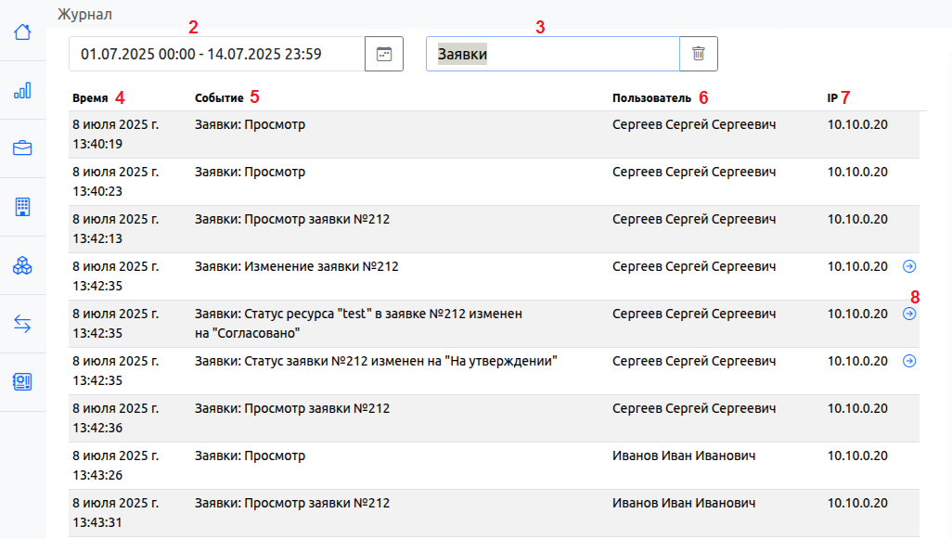The image size is (952, 539).
Task: Open the building sidebar icon
Action: click(22, 207)
